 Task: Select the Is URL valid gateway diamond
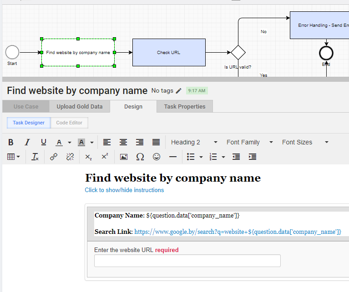238,53
